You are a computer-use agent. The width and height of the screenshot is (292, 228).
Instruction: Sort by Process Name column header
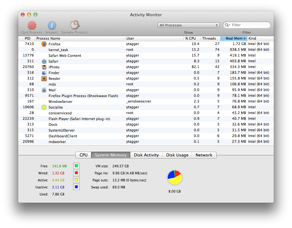[x=80, y=38]
